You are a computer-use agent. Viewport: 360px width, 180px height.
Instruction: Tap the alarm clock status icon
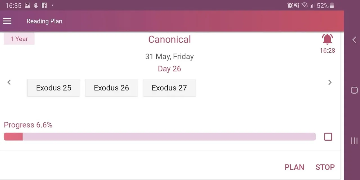point(290,5)
